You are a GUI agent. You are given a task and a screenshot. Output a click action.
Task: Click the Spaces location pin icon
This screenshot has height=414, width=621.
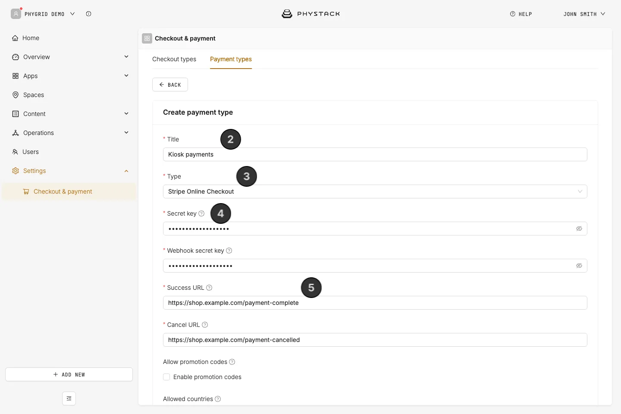(x=16, y=95)
